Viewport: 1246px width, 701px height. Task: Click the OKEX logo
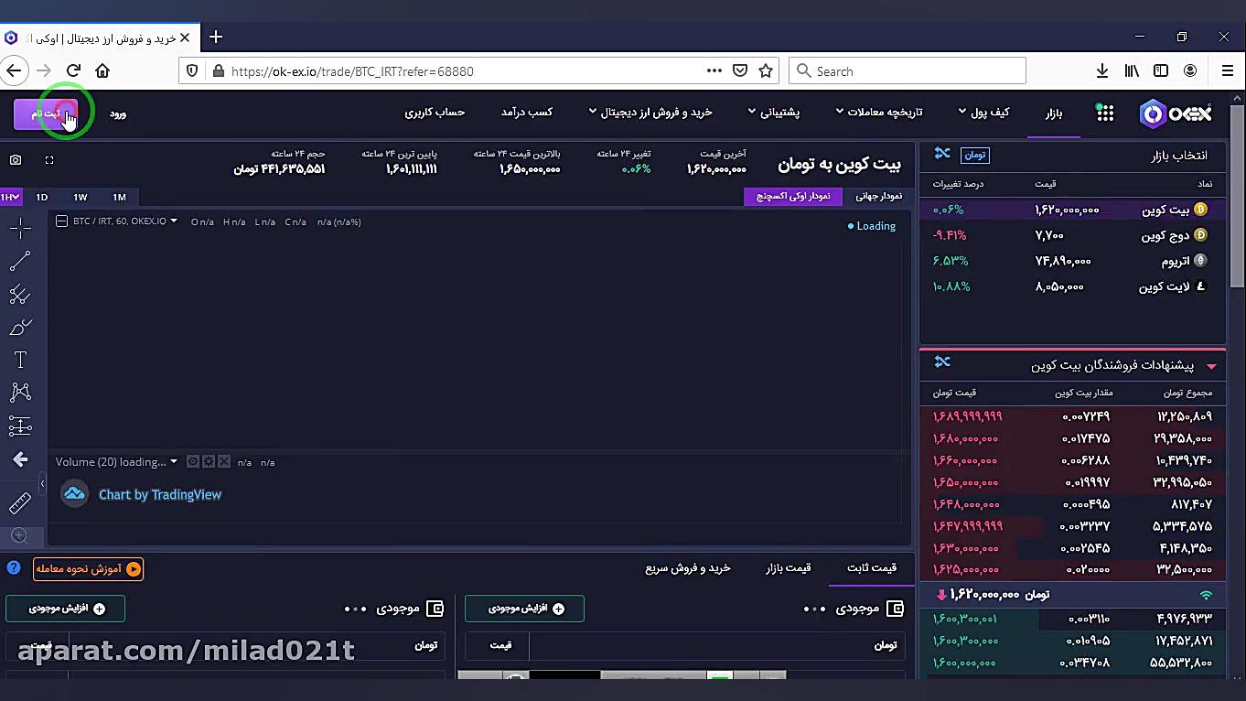1176,113
